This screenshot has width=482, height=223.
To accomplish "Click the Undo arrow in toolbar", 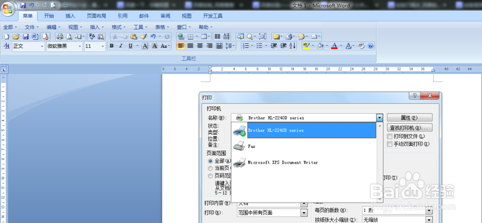I will [x=153, y=37].
